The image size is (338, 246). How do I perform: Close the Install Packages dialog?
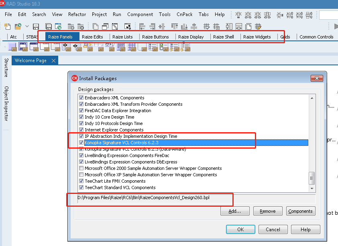[x=317, y=79]
